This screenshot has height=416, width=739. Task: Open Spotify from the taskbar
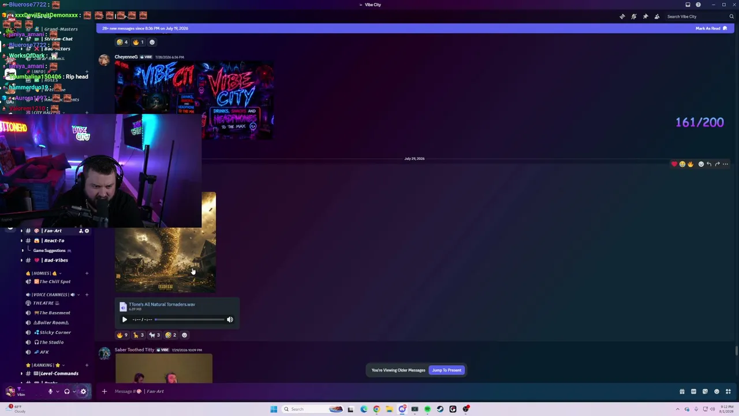(x=427, y=409)
